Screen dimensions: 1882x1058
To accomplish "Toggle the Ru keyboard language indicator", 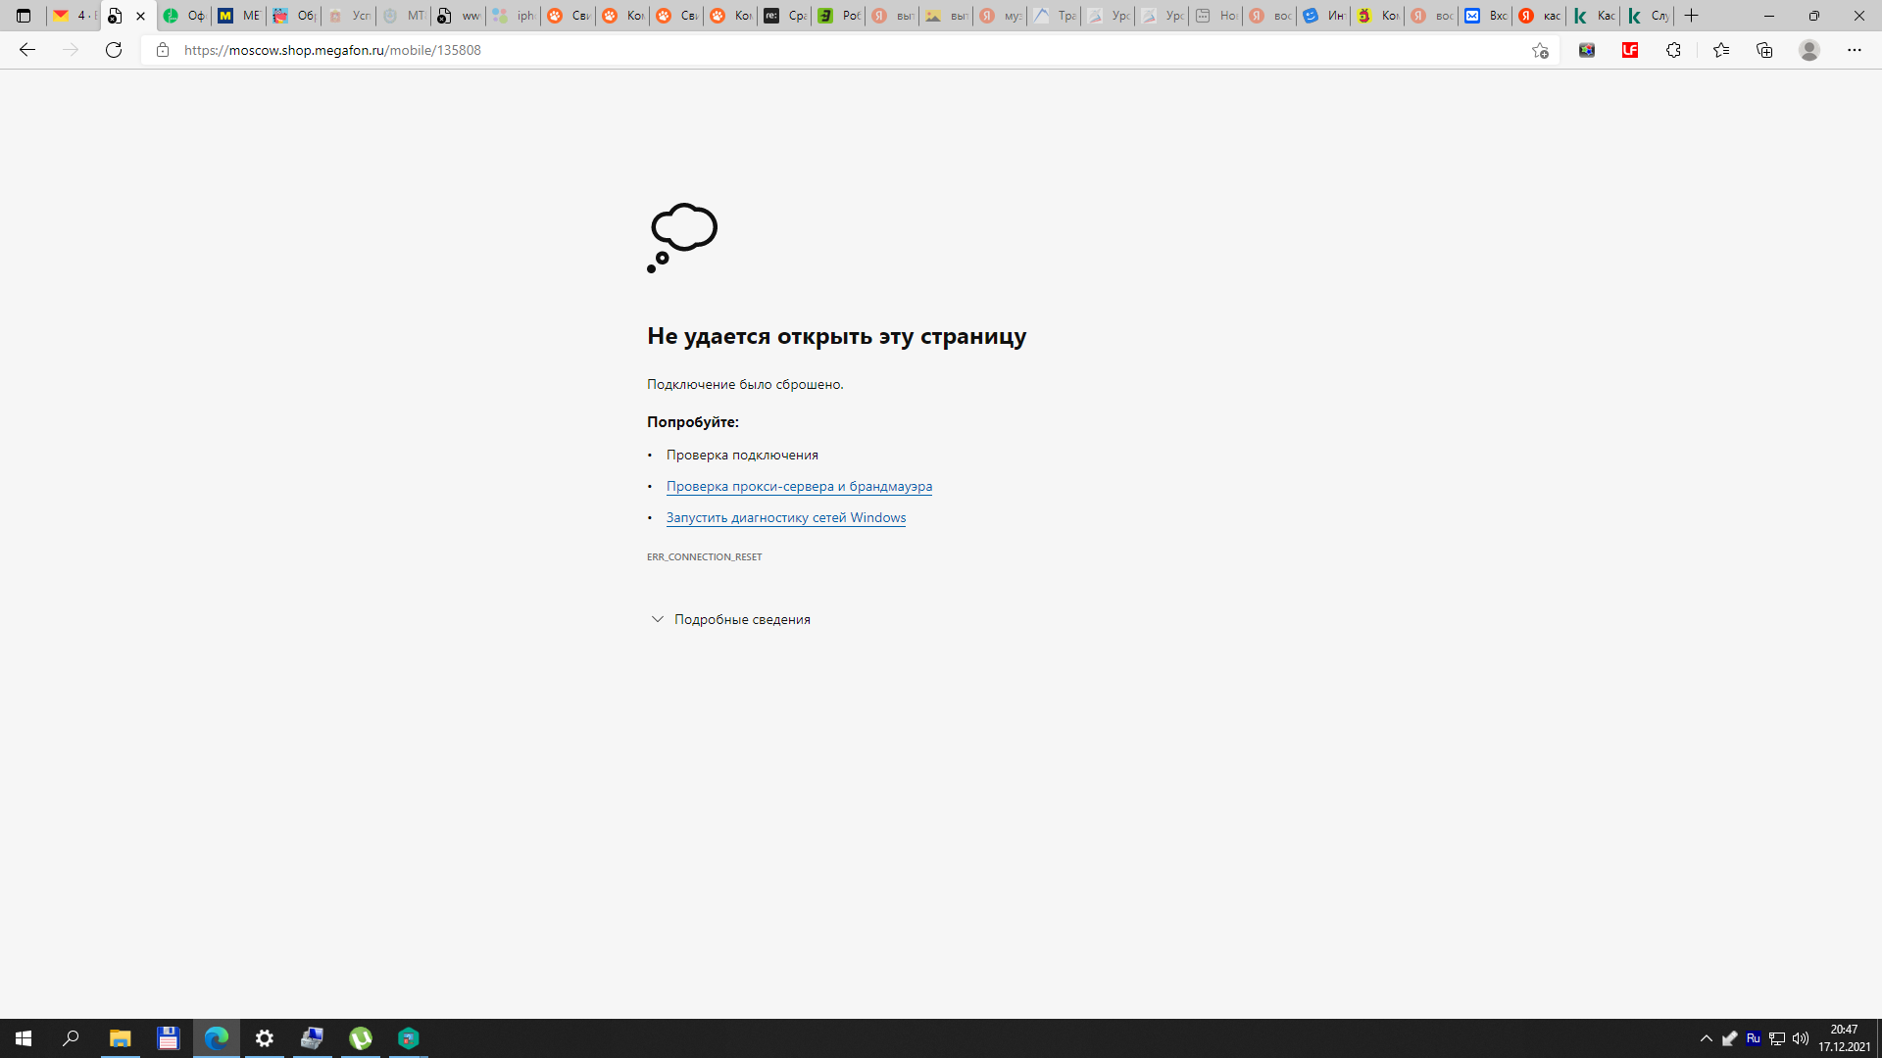I will [1753, 1038].
